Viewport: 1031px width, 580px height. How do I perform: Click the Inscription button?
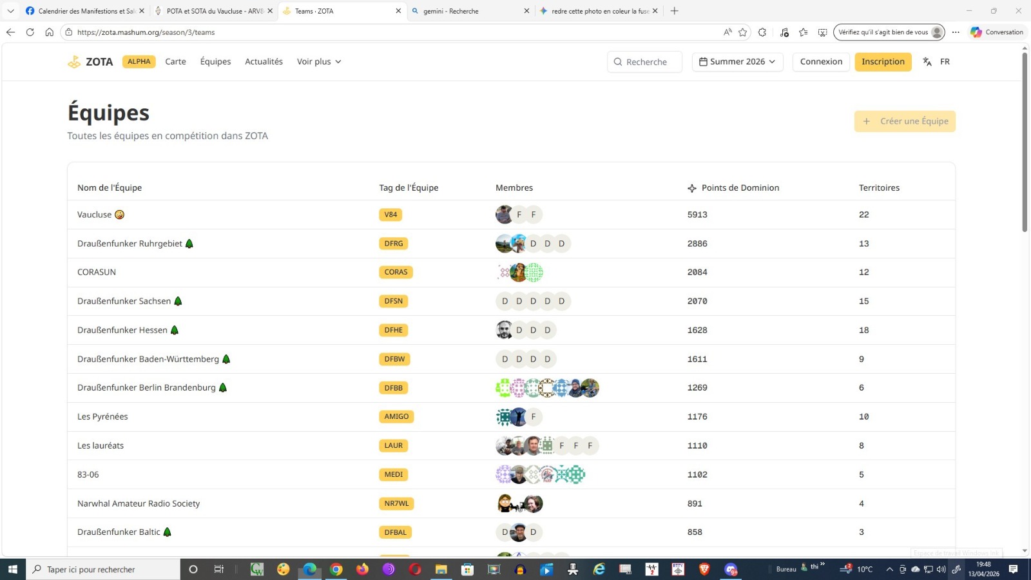pos(883,62)
